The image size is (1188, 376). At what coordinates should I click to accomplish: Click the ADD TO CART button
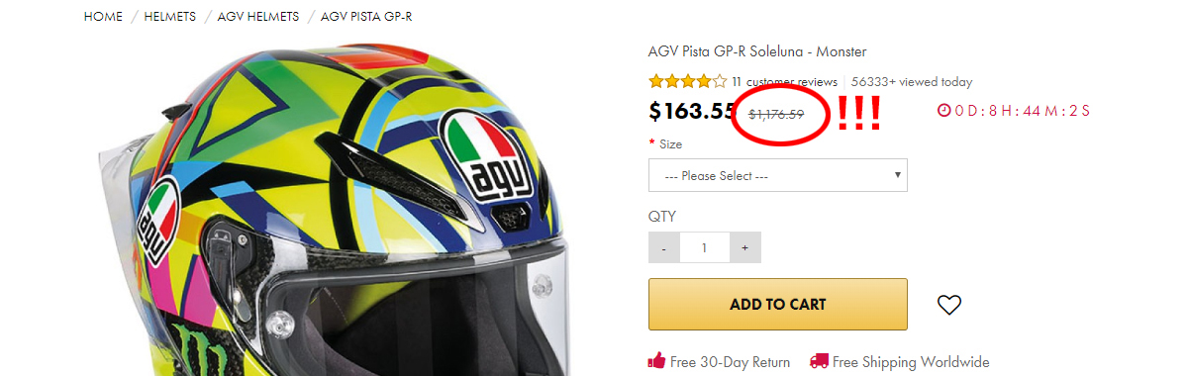[x=778, y=304]
